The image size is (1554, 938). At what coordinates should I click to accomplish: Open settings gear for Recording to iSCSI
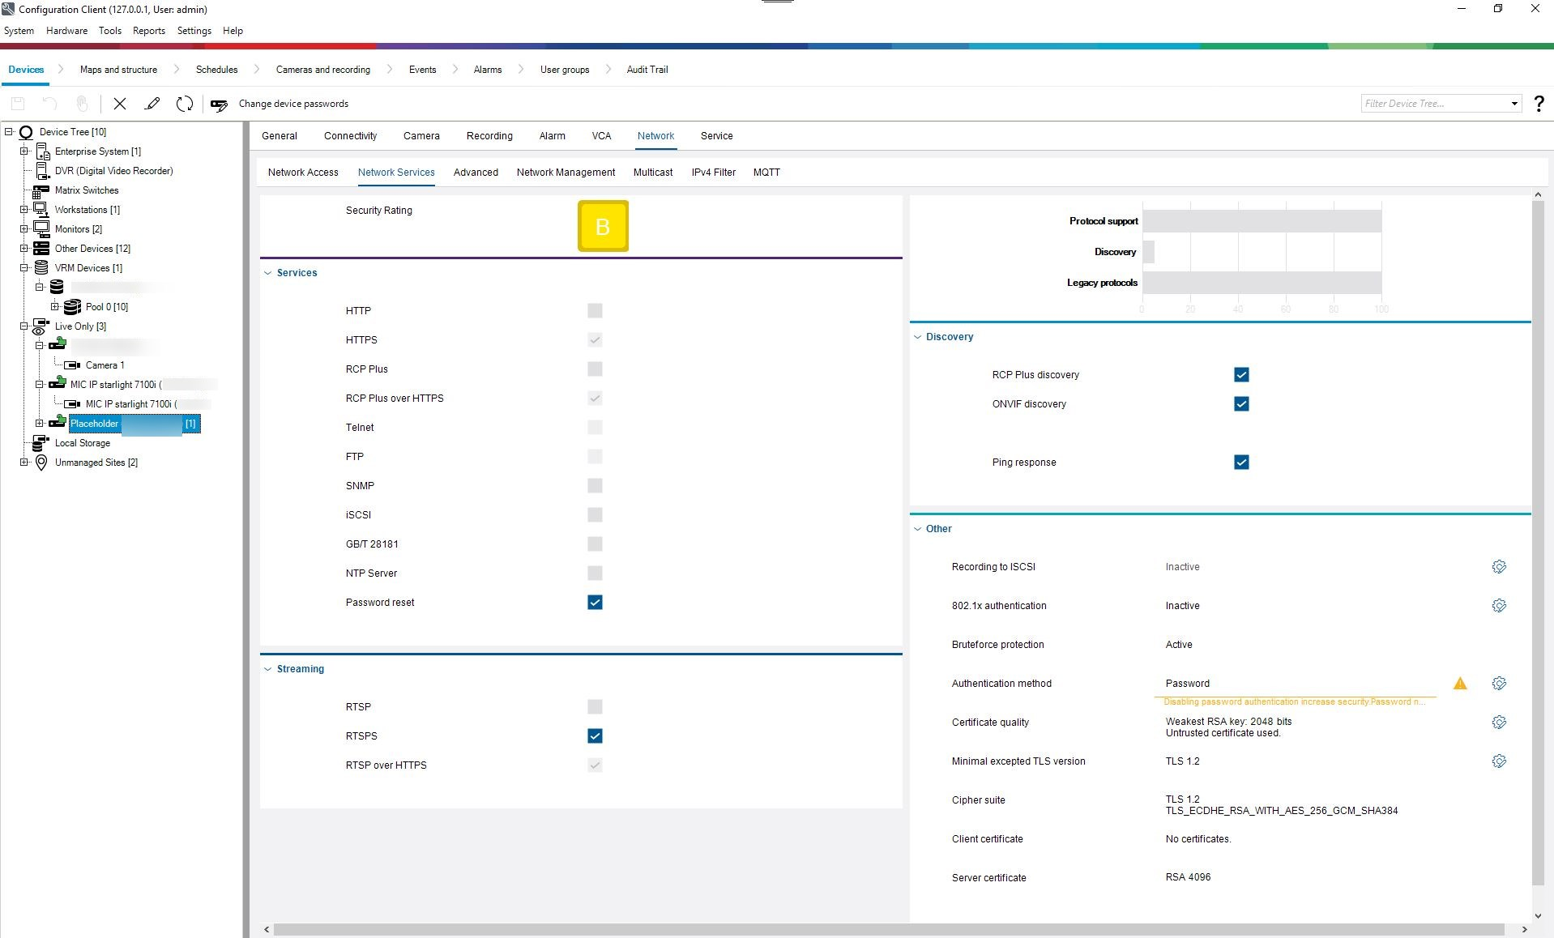1498,567
